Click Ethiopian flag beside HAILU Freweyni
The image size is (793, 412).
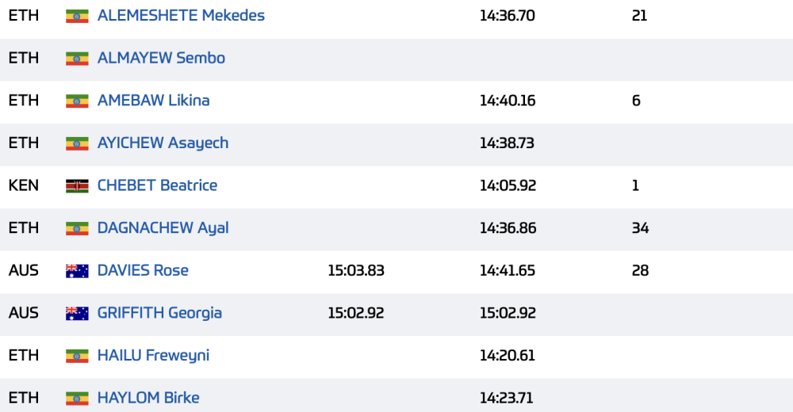[77, 356]
